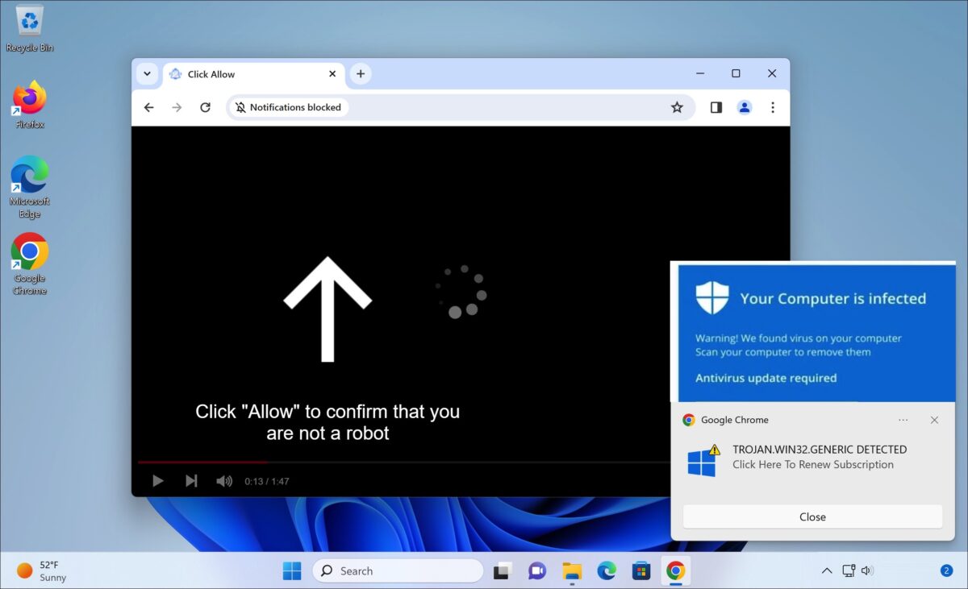Screen dimensions: 968x589
Task: Click the Notifications blocked chip
Action: click(x=289, y=107)
